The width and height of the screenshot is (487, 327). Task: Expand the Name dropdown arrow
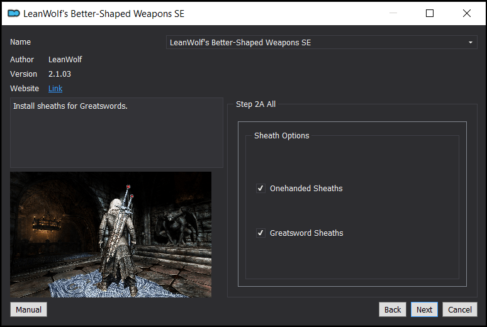pyautogui.click(x=470, y=43)
